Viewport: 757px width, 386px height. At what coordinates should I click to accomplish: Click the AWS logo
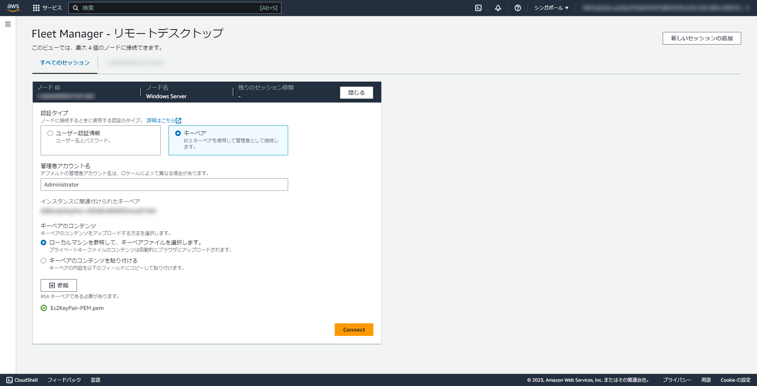coord(13,7)
